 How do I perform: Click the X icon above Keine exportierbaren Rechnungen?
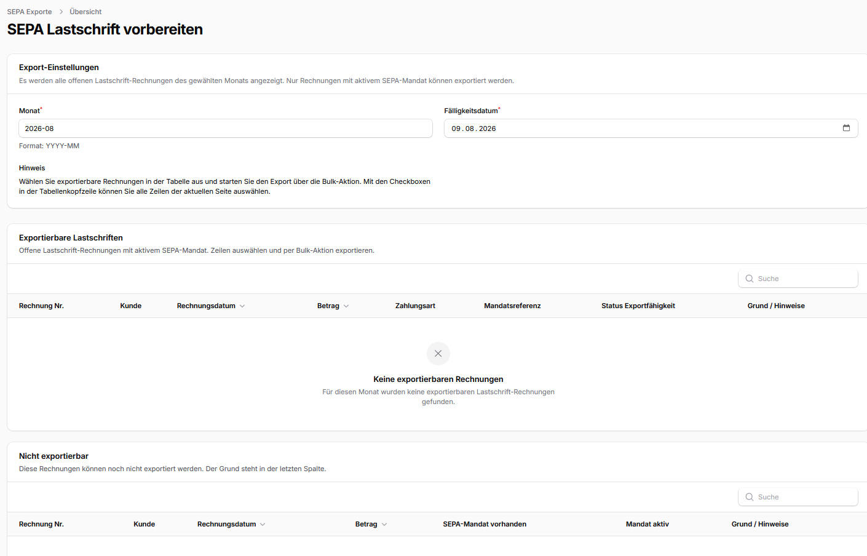click(438, 354)
